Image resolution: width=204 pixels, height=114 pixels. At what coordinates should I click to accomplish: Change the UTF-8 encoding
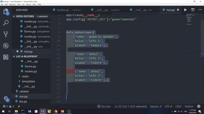[168, 106]
